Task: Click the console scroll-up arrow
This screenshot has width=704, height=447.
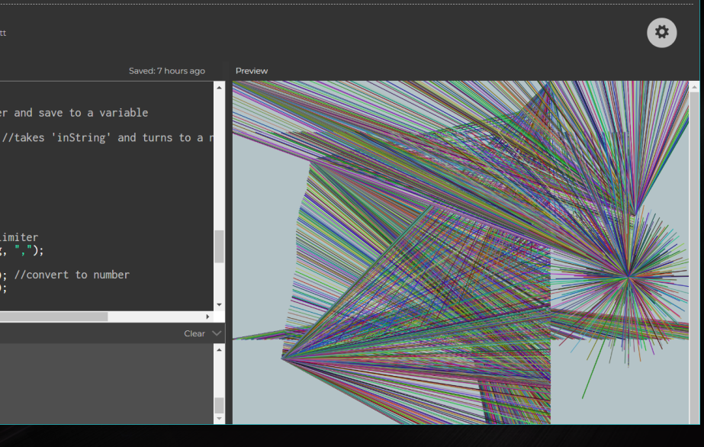Action: click(x=219, y=349)
